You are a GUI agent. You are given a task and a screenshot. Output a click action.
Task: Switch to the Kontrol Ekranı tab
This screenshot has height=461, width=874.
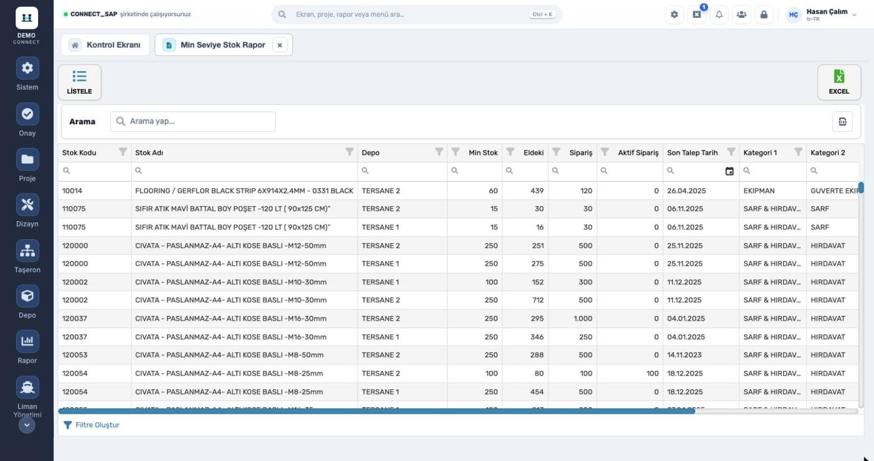(105, 45)
